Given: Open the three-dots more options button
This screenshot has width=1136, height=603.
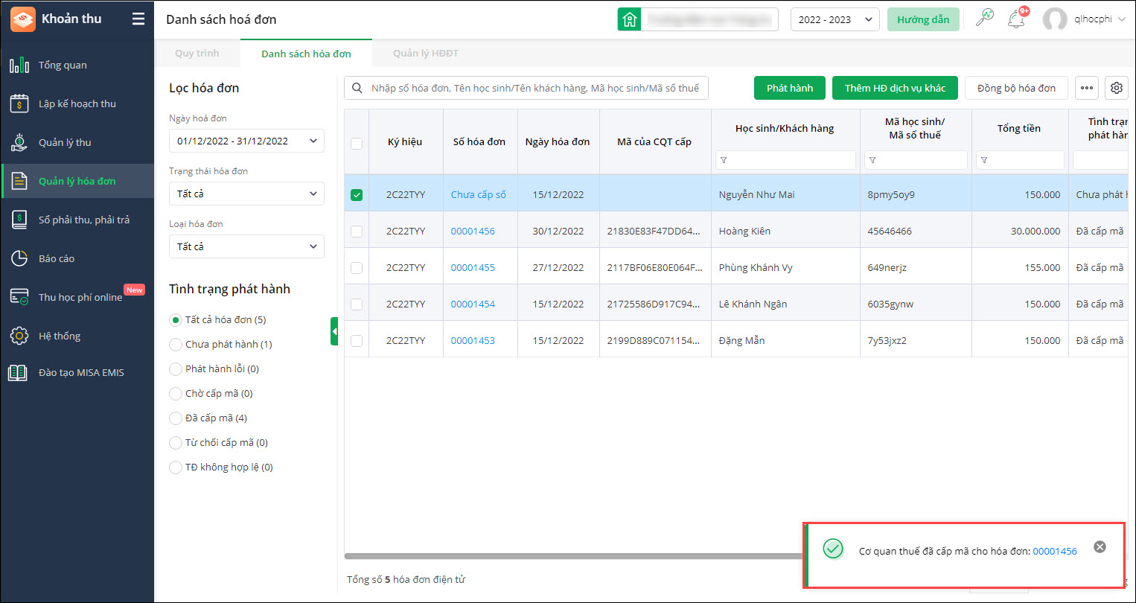Looking at the screenshot, I should pos(1087,88).
